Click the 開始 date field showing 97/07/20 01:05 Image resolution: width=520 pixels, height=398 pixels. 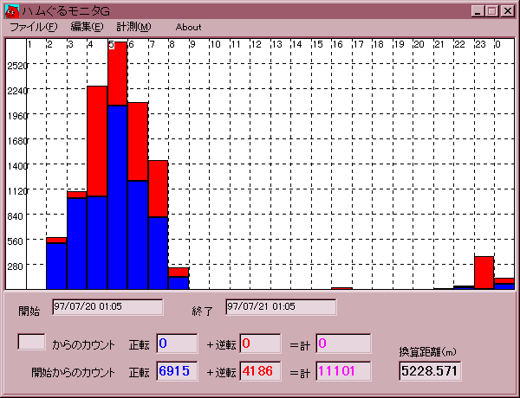[107, 307]
